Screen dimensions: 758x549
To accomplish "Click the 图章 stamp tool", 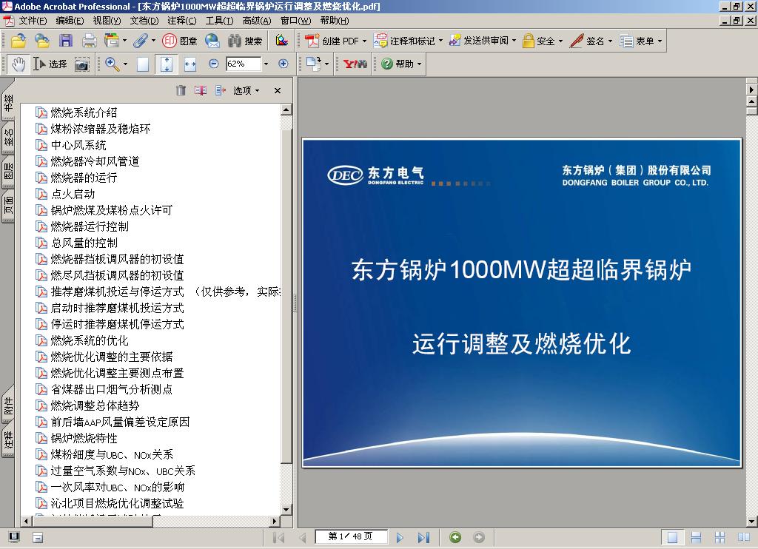I will pyautogui.click(x=180, y=41).
